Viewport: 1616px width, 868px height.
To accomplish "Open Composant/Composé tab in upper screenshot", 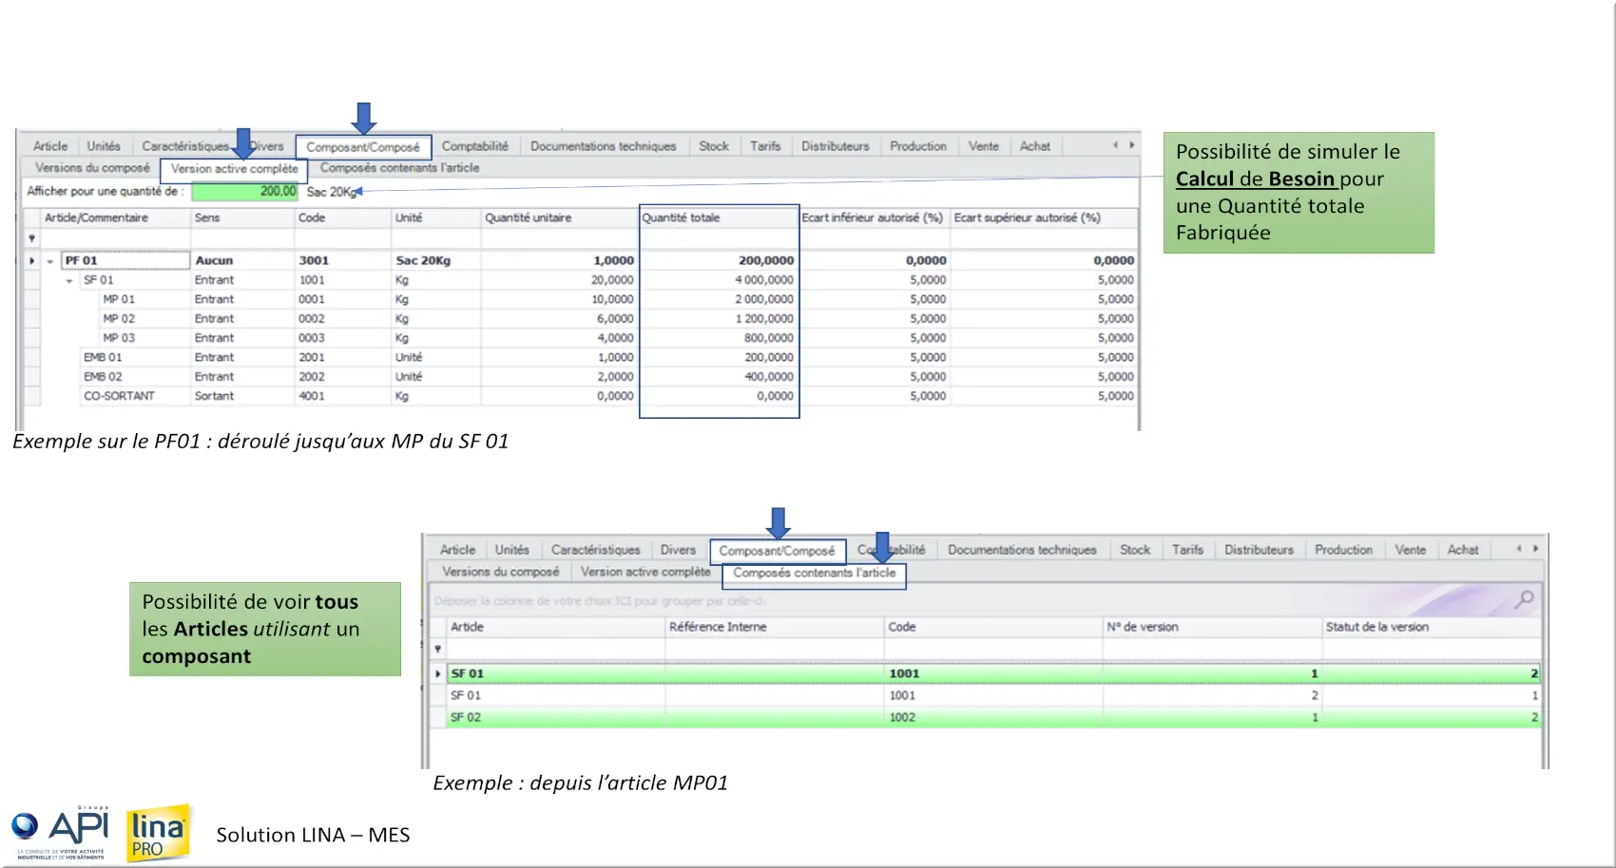I will click(363, 147).
